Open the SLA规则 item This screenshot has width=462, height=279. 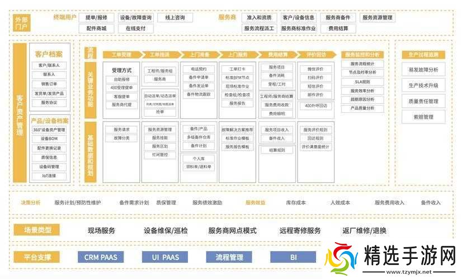pyautogui.click(x=362, y=81)
